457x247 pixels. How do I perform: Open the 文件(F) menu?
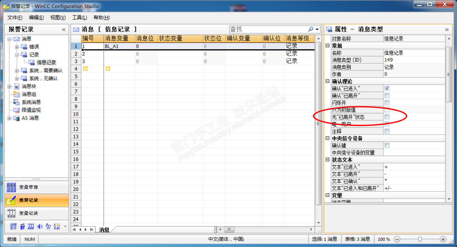pos(15,17)
